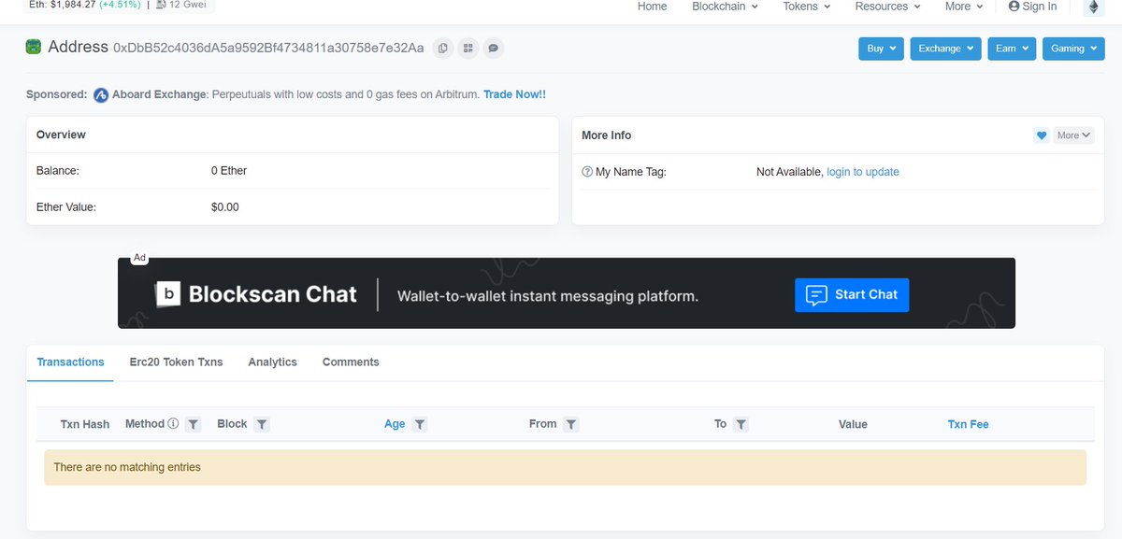This screenshot has width=1122, height=539.
Task: Switch to the Analytics tab
Action: pos(272,362)
